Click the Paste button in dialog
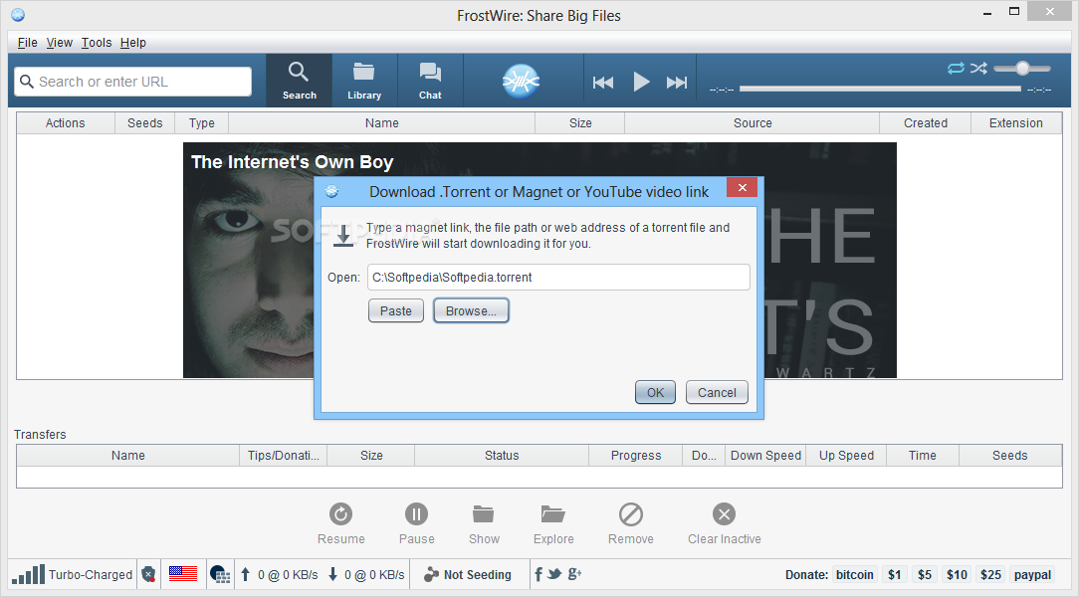 pyautogui.click(x=396, y=310)
